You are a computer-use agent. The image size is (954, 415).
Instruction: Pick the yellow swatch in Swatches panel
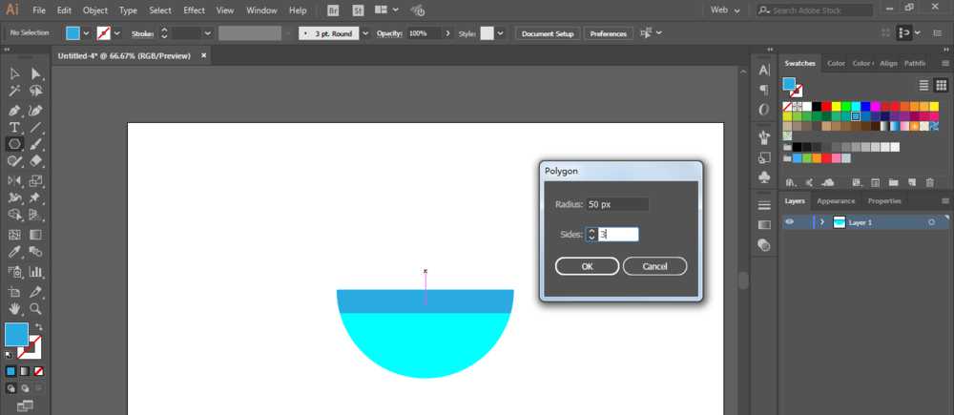(x=834, y=106)
